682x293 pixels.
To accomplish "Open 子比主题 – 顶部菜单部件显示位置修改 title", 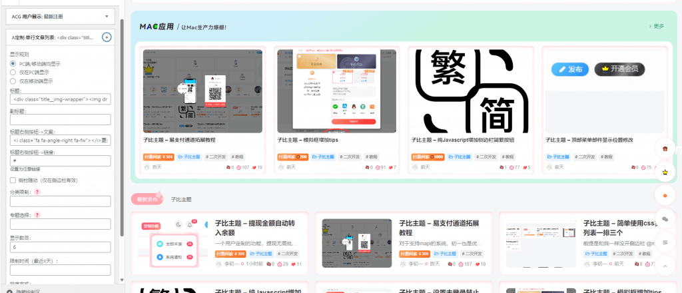I will (589, 140).
